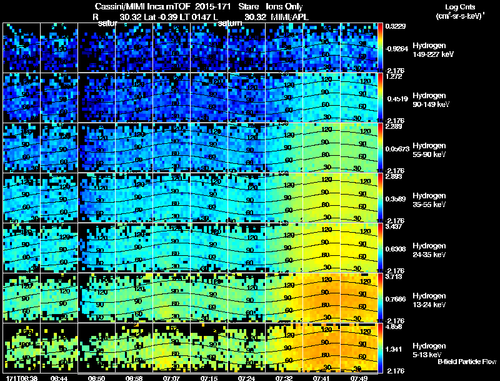Select the 07:15 time label

[x=209, y=378]
